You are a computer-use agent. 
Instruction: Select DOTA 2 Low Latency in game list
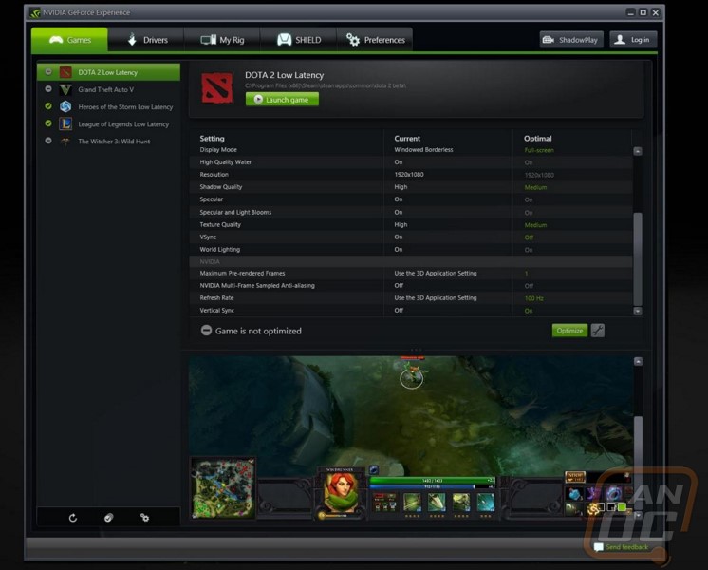coord(108,72)
